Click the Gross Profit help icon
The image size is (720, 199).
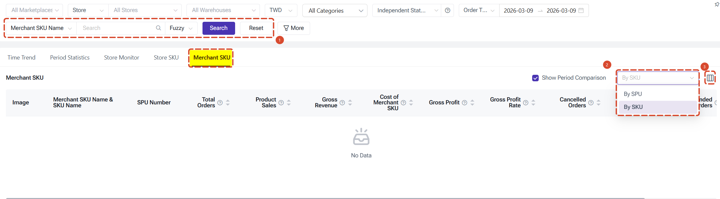pyautogui.click(x=465, y=103)
